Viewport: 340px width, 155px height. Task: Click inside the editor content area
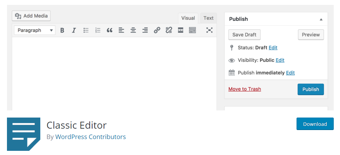coord(114,73)
